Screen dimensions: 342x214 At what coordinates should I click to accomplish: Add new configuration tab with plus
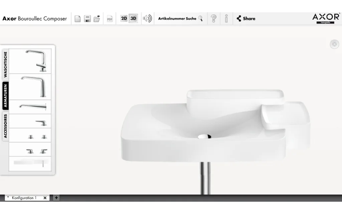tap(56, 198)
